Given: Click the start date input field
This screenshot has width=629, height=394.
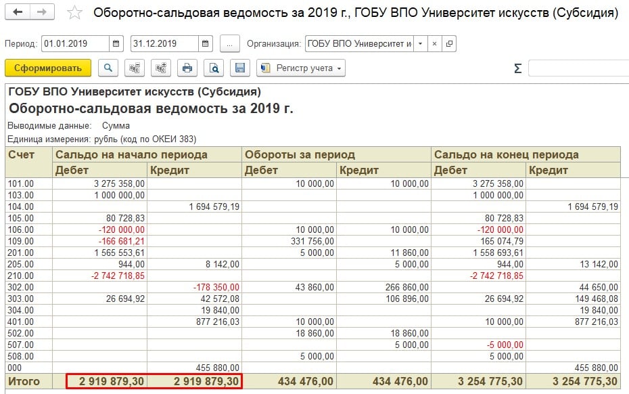Looking at the screenshot, I should pos(74,44).
